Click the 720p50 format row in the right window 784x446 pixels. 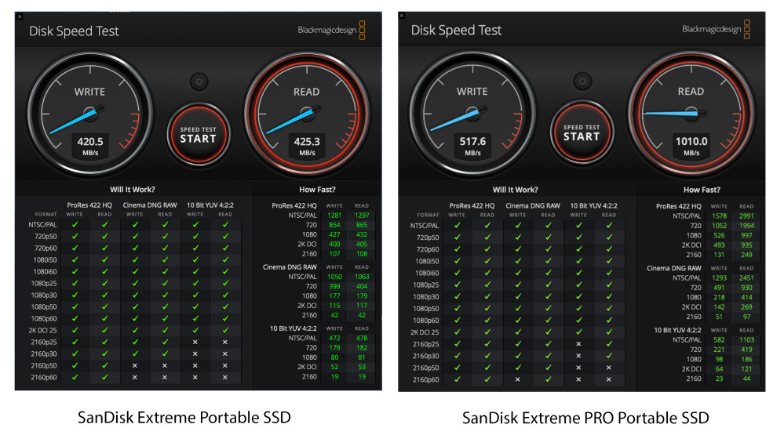click(x=517, y=238)
